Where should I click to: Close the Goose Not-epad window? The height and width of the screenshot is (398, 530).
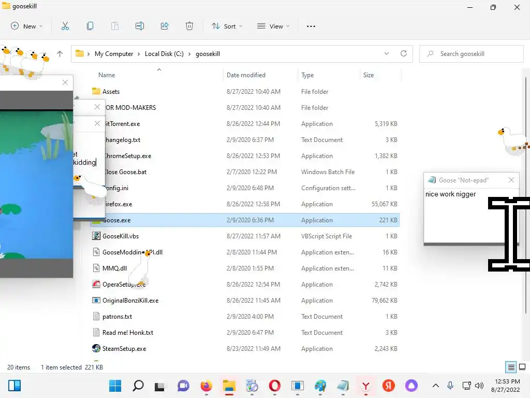511,180
